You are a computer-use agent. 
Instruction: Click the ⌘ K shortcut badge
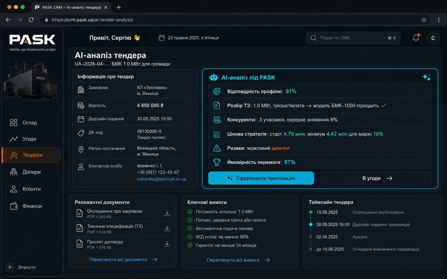click(392, 38)
